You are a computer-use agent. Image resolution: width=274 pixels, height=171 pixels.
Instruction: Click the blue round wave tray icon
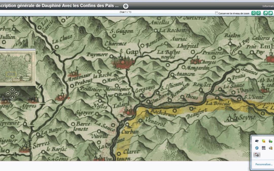coord(257,148)
